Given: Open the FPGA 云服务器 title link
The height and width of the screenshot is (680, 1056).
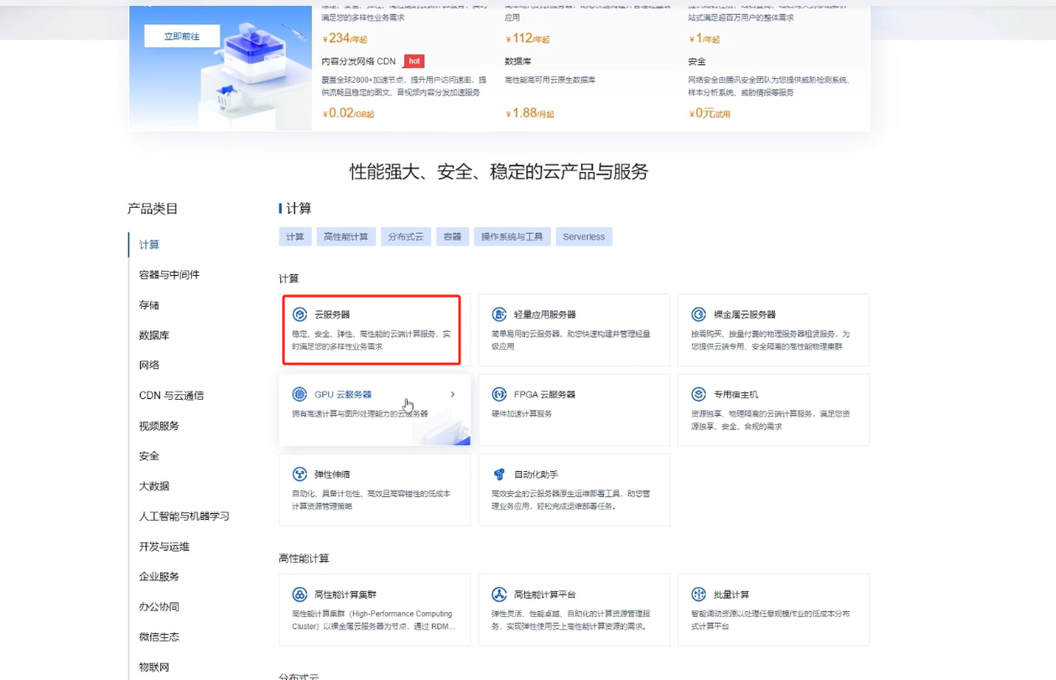Looking at the screenshot, I should tap(544, 394).
